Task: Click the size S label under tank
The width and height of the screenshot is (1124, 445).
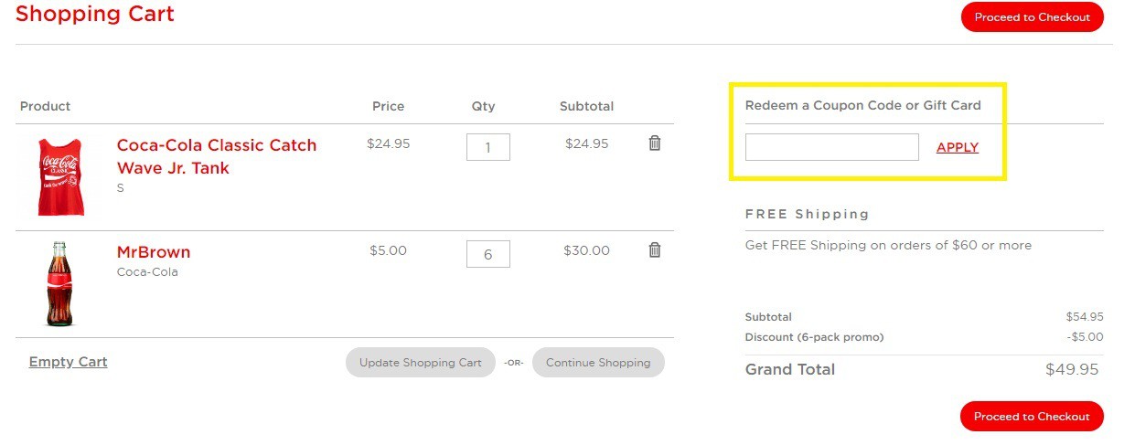Action: point(121,188)
